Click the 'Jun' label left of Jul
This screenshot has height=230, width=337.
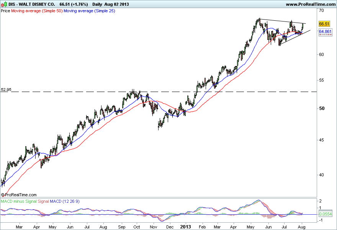[70, 227]
